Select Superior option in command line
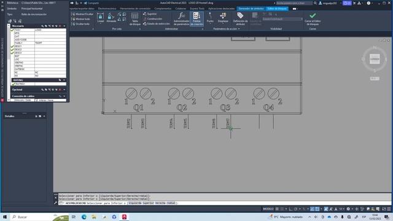Viewport: 393px width, 221px height. coord(149,203)
